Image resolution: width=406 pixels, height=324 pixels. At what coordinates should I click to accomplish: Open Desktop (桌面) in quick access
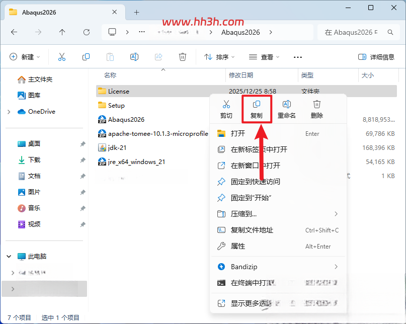coord(29,144)
